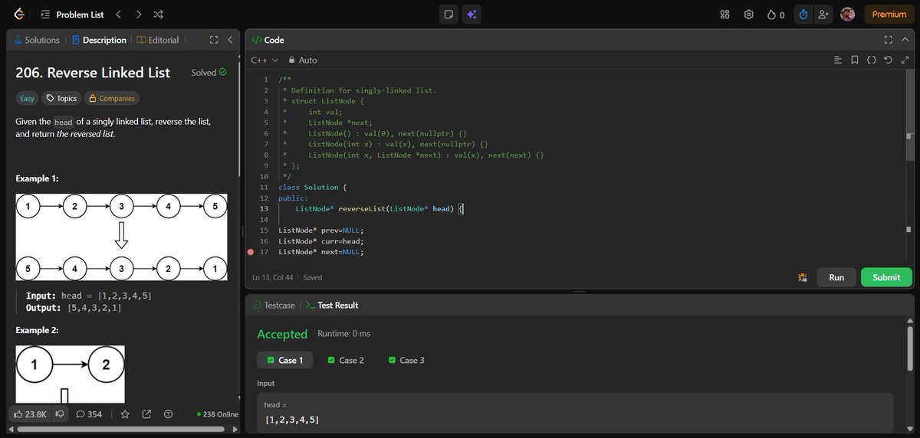Open C++ language dropdown
This screenshot has width=920, height=438.
(264, 60)
